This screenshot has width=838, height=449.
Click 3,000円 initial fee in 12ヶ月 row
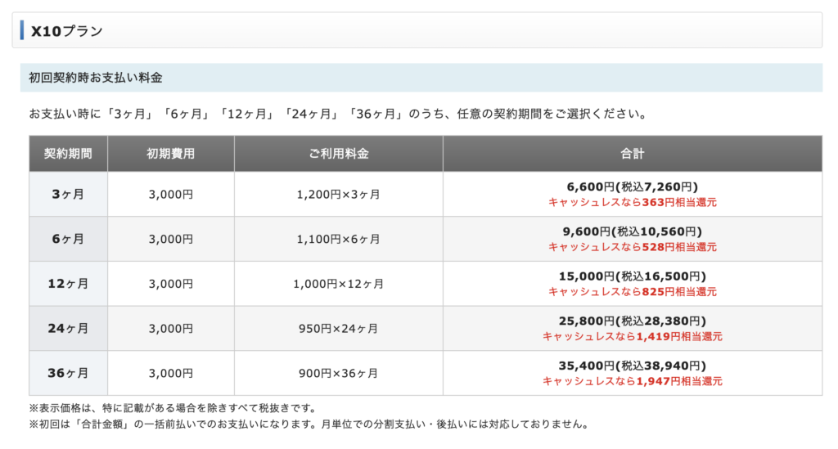coord(171,284)
